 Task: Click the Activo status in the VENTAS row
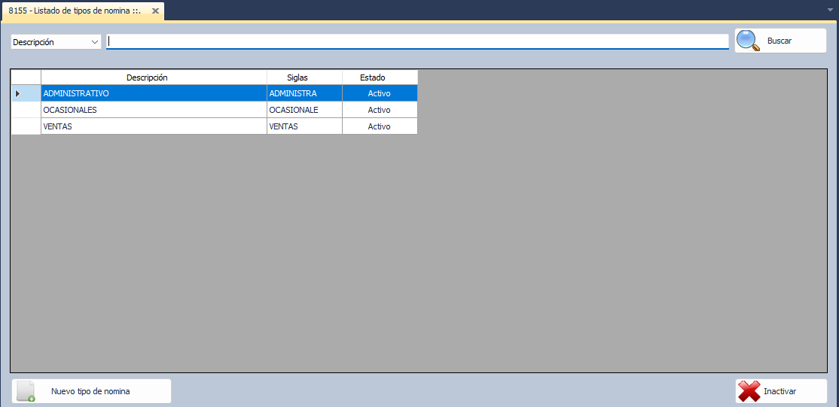point(380,126)
